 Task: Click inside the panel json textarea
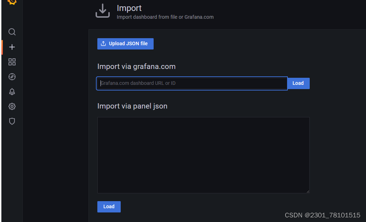tap(203, 155)
